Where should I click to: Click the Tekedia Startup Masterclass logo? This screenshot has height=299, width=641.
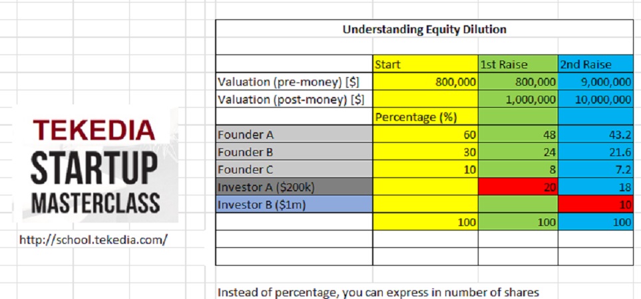(x=96, y=165)
